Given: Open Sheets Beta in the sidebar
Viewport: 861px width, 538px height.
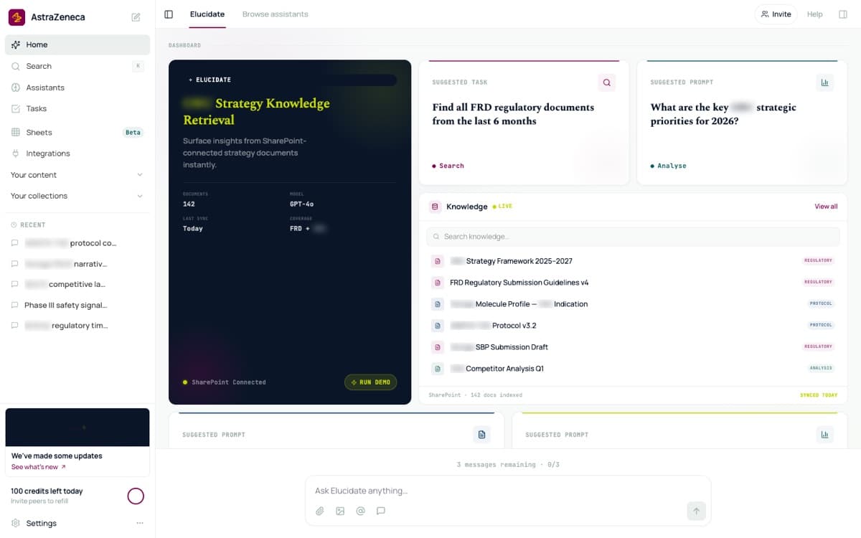Looking at the screenshot, I should (77, 132).
